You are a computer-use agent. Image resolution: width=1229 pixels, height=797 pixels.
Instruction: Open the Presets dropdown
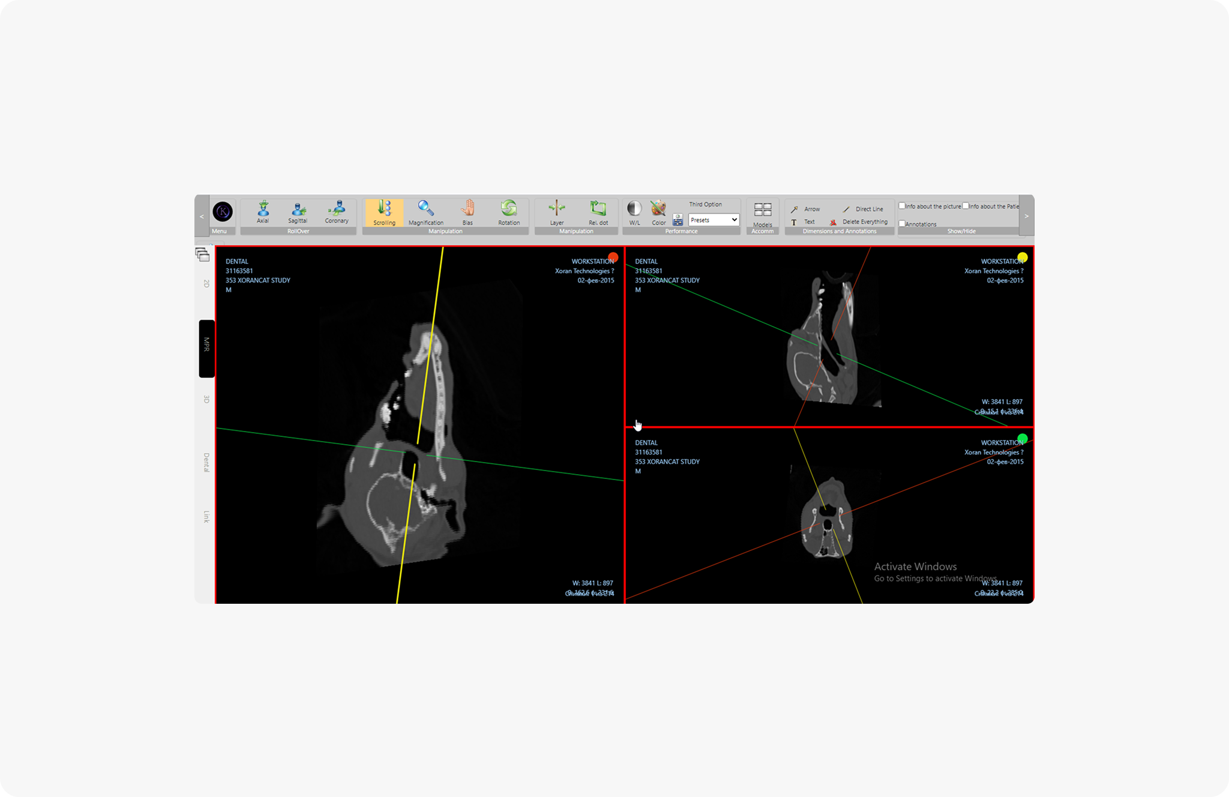(x=714, y=220)
